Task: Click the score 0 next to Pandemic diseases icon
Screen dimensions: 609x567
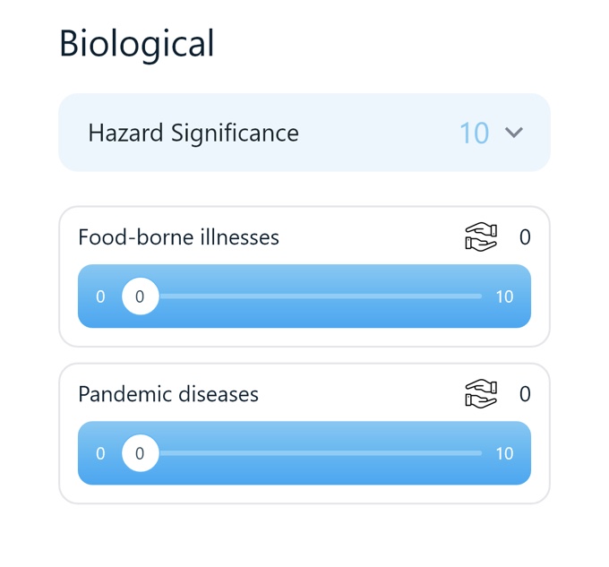Action: coord(525,394)
